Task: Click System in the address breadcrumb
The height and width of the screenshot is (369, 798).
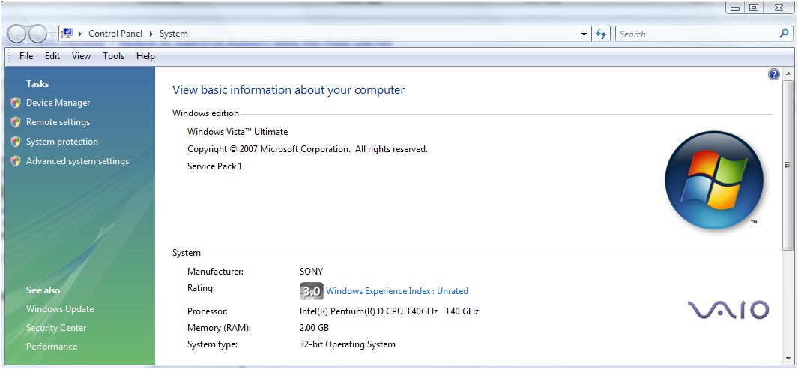Action: [x=174, y=34]
